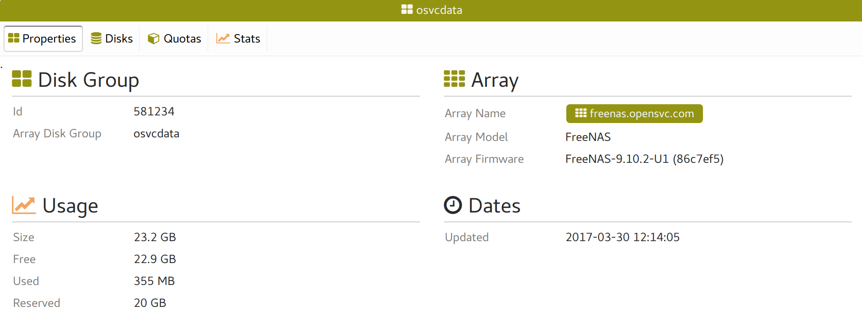Click the Updated label

pos(466,238)
